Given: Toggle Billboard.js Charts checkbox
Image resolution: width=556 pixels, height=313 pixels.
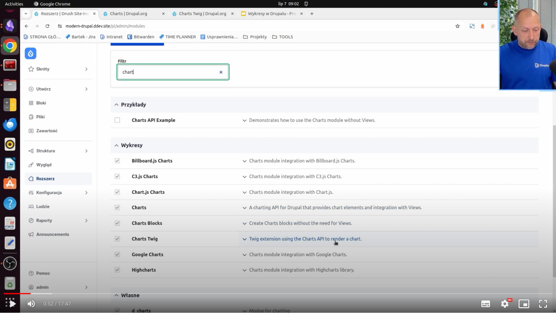Looking at the screenshot, I should click(x=117, y=161).
